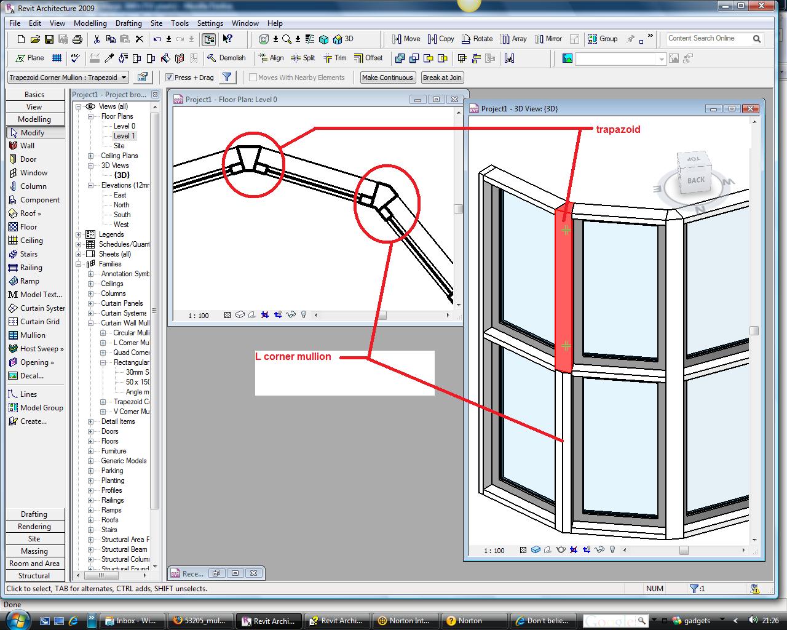Click the Make Continuous button

pyautogui.click(x=387, y=78)
